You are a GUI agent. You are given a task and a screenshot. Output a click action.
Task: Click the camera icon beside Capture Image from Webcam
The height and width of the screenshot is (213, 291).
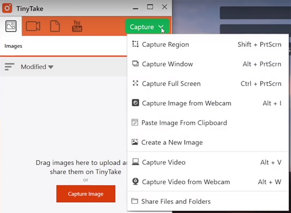click(x=135, y=102)
